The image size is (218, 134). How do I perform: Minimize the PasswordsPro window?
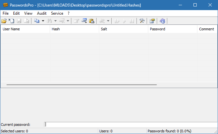(x=180, y=5)
